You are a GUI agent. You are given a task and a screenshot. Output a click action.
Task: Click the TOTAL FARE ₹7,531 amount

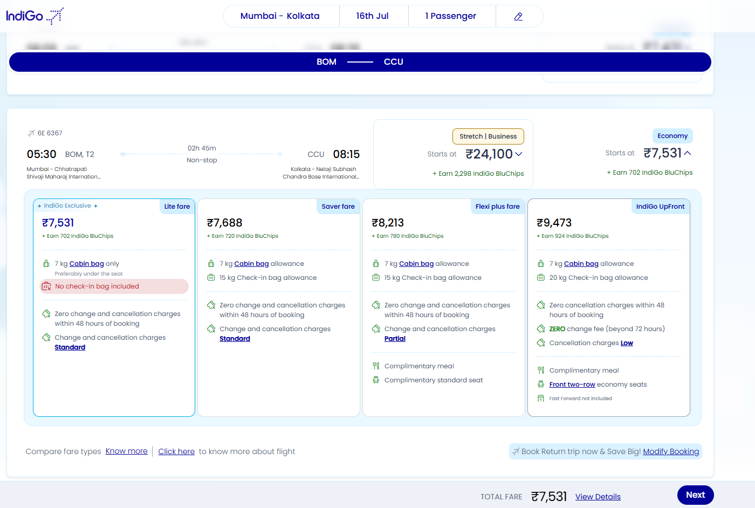pos(549,497)
